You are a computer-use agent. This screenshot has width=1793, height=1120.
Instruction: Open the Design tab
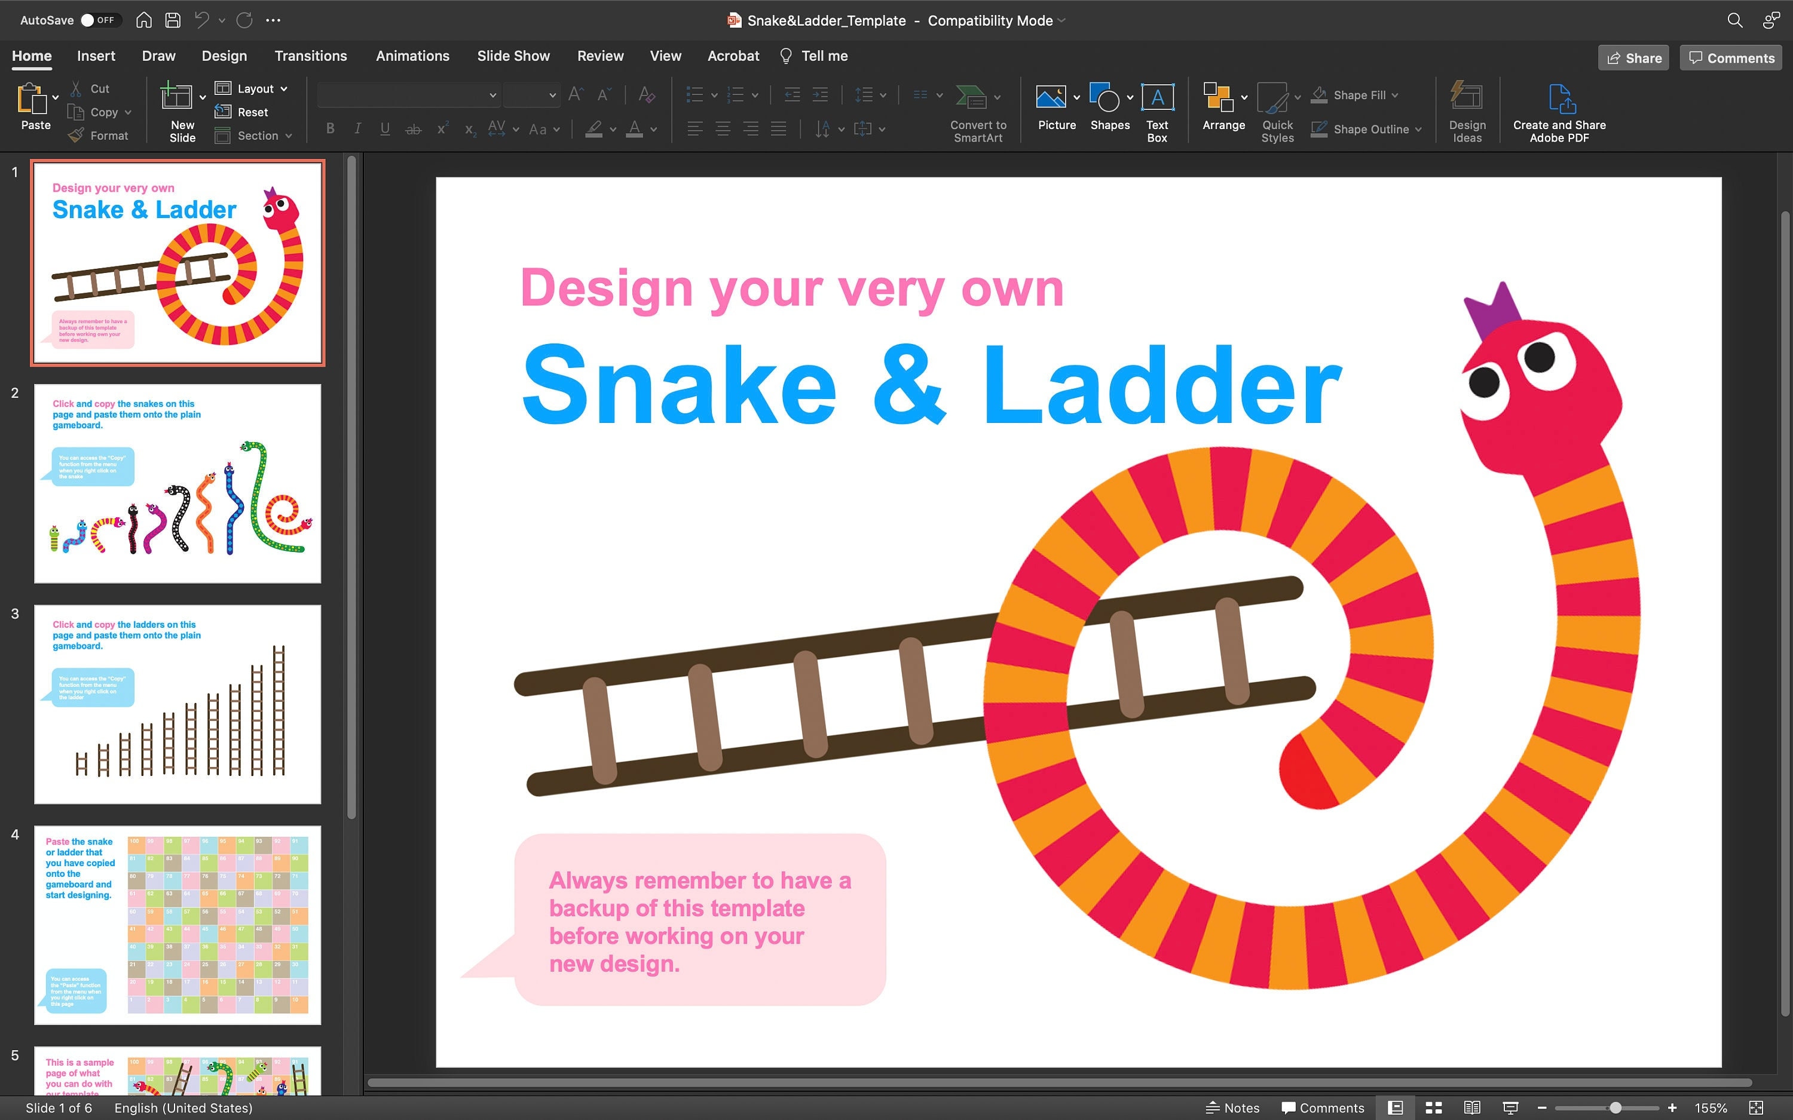click(224, 56)
